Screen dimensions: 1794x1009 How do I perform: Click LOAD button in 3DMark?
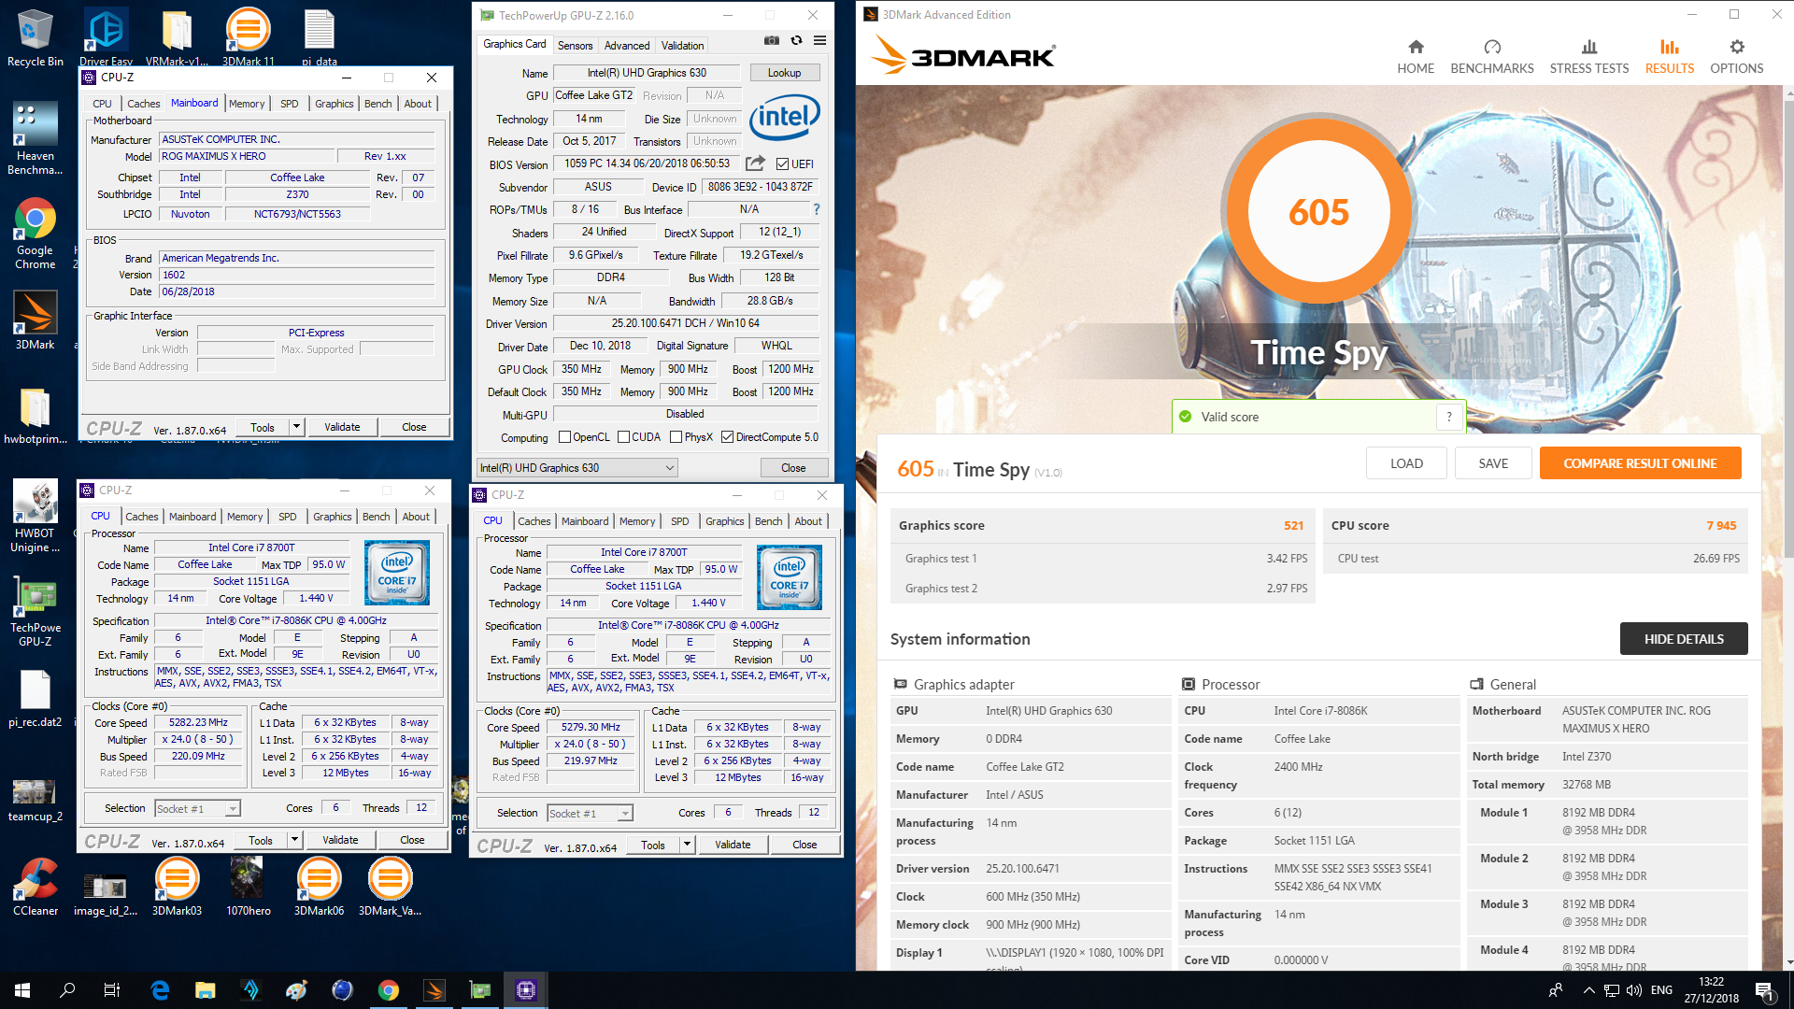click(x=1406, y=463)
